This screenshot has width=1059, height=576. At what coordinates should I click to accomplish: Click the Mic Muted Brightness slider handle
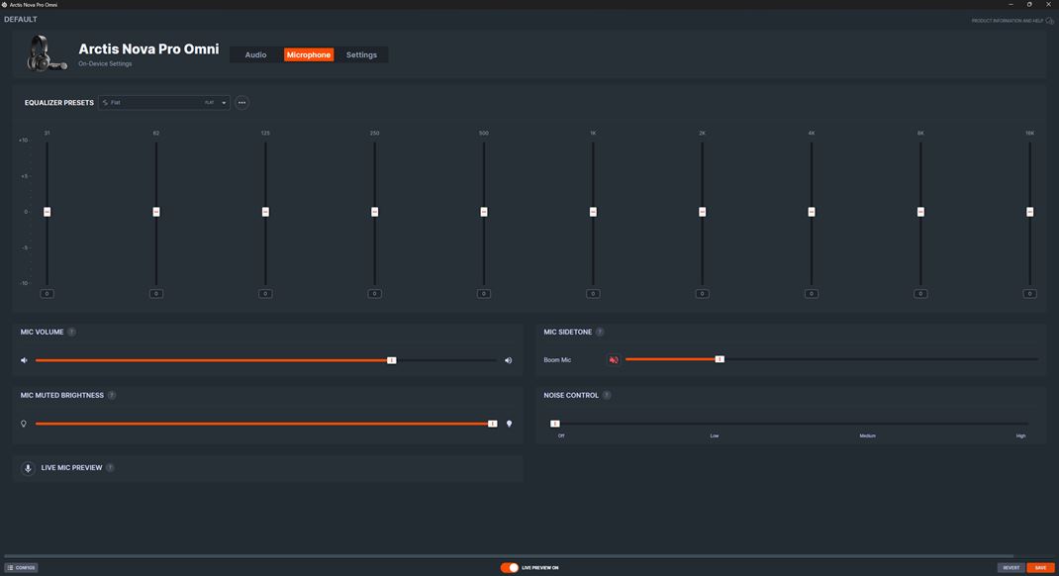click(x=492, y=424)
